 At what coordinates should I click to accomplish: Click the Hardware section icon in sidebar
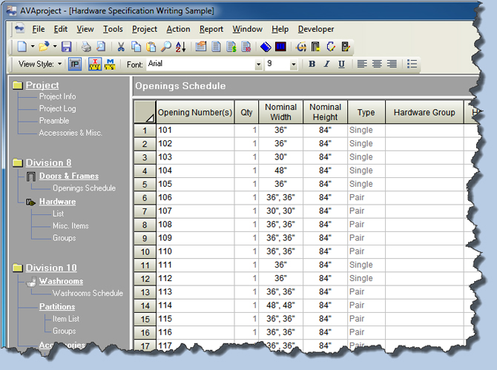[x=30, y=202]
